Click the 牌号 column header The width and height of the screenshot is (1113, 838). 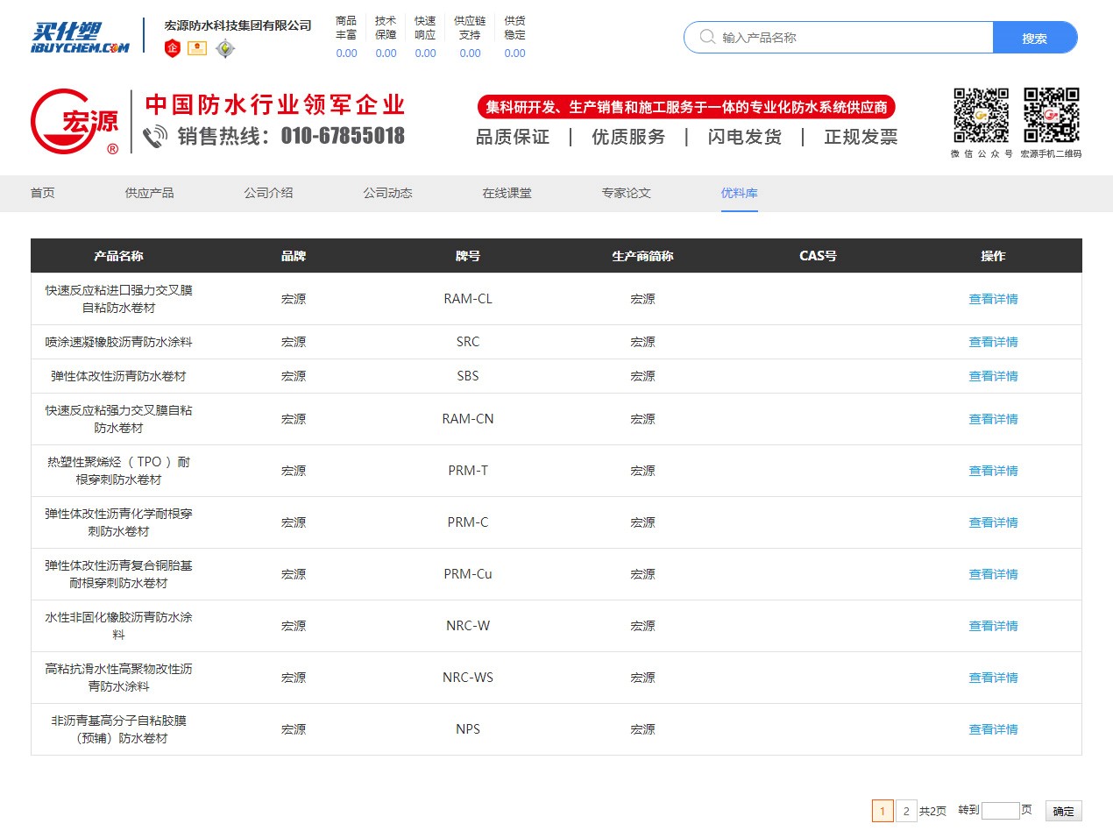coord(468,256)
